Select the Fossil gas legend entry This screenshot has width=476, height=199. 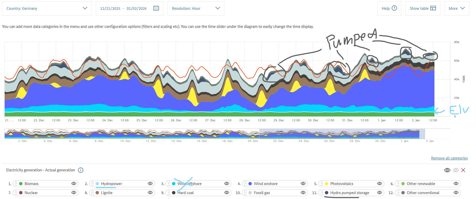point(262,193)
